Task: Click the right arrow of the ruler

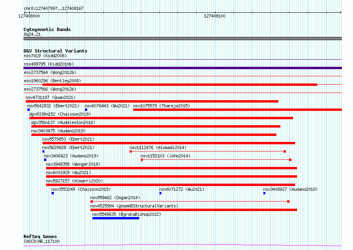Action: [x=341, y=12]
